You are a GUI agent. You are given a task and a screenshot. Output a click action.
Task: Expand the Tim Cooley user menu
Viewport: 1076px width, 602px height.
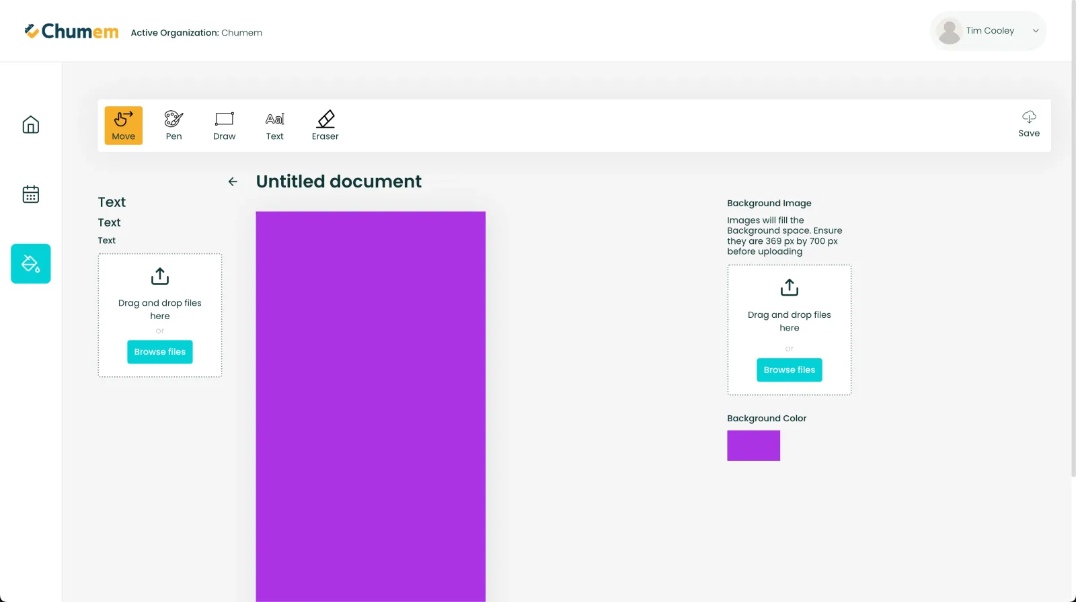click(1036, 31)
